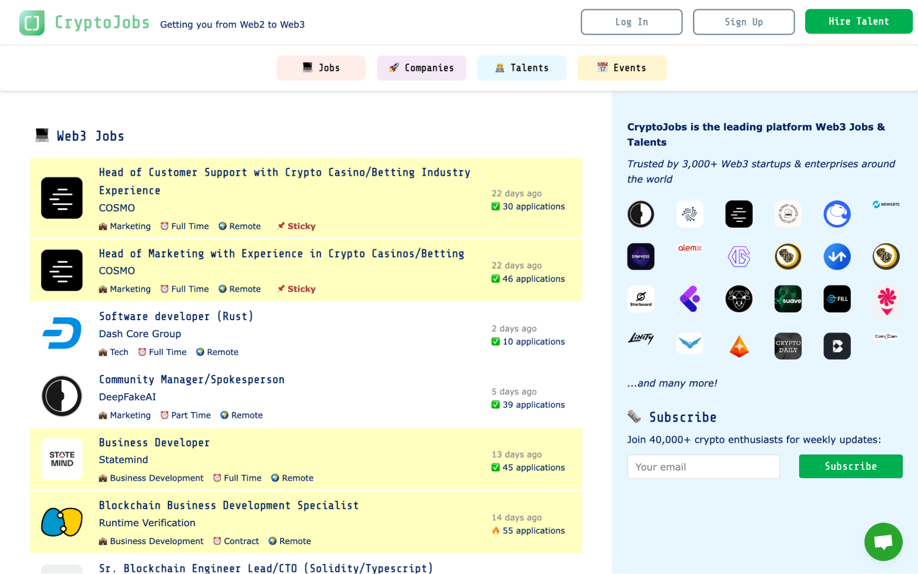Switch to the Events tab
This screenshot has width=918, height=574.
click(x=622, y=68)
